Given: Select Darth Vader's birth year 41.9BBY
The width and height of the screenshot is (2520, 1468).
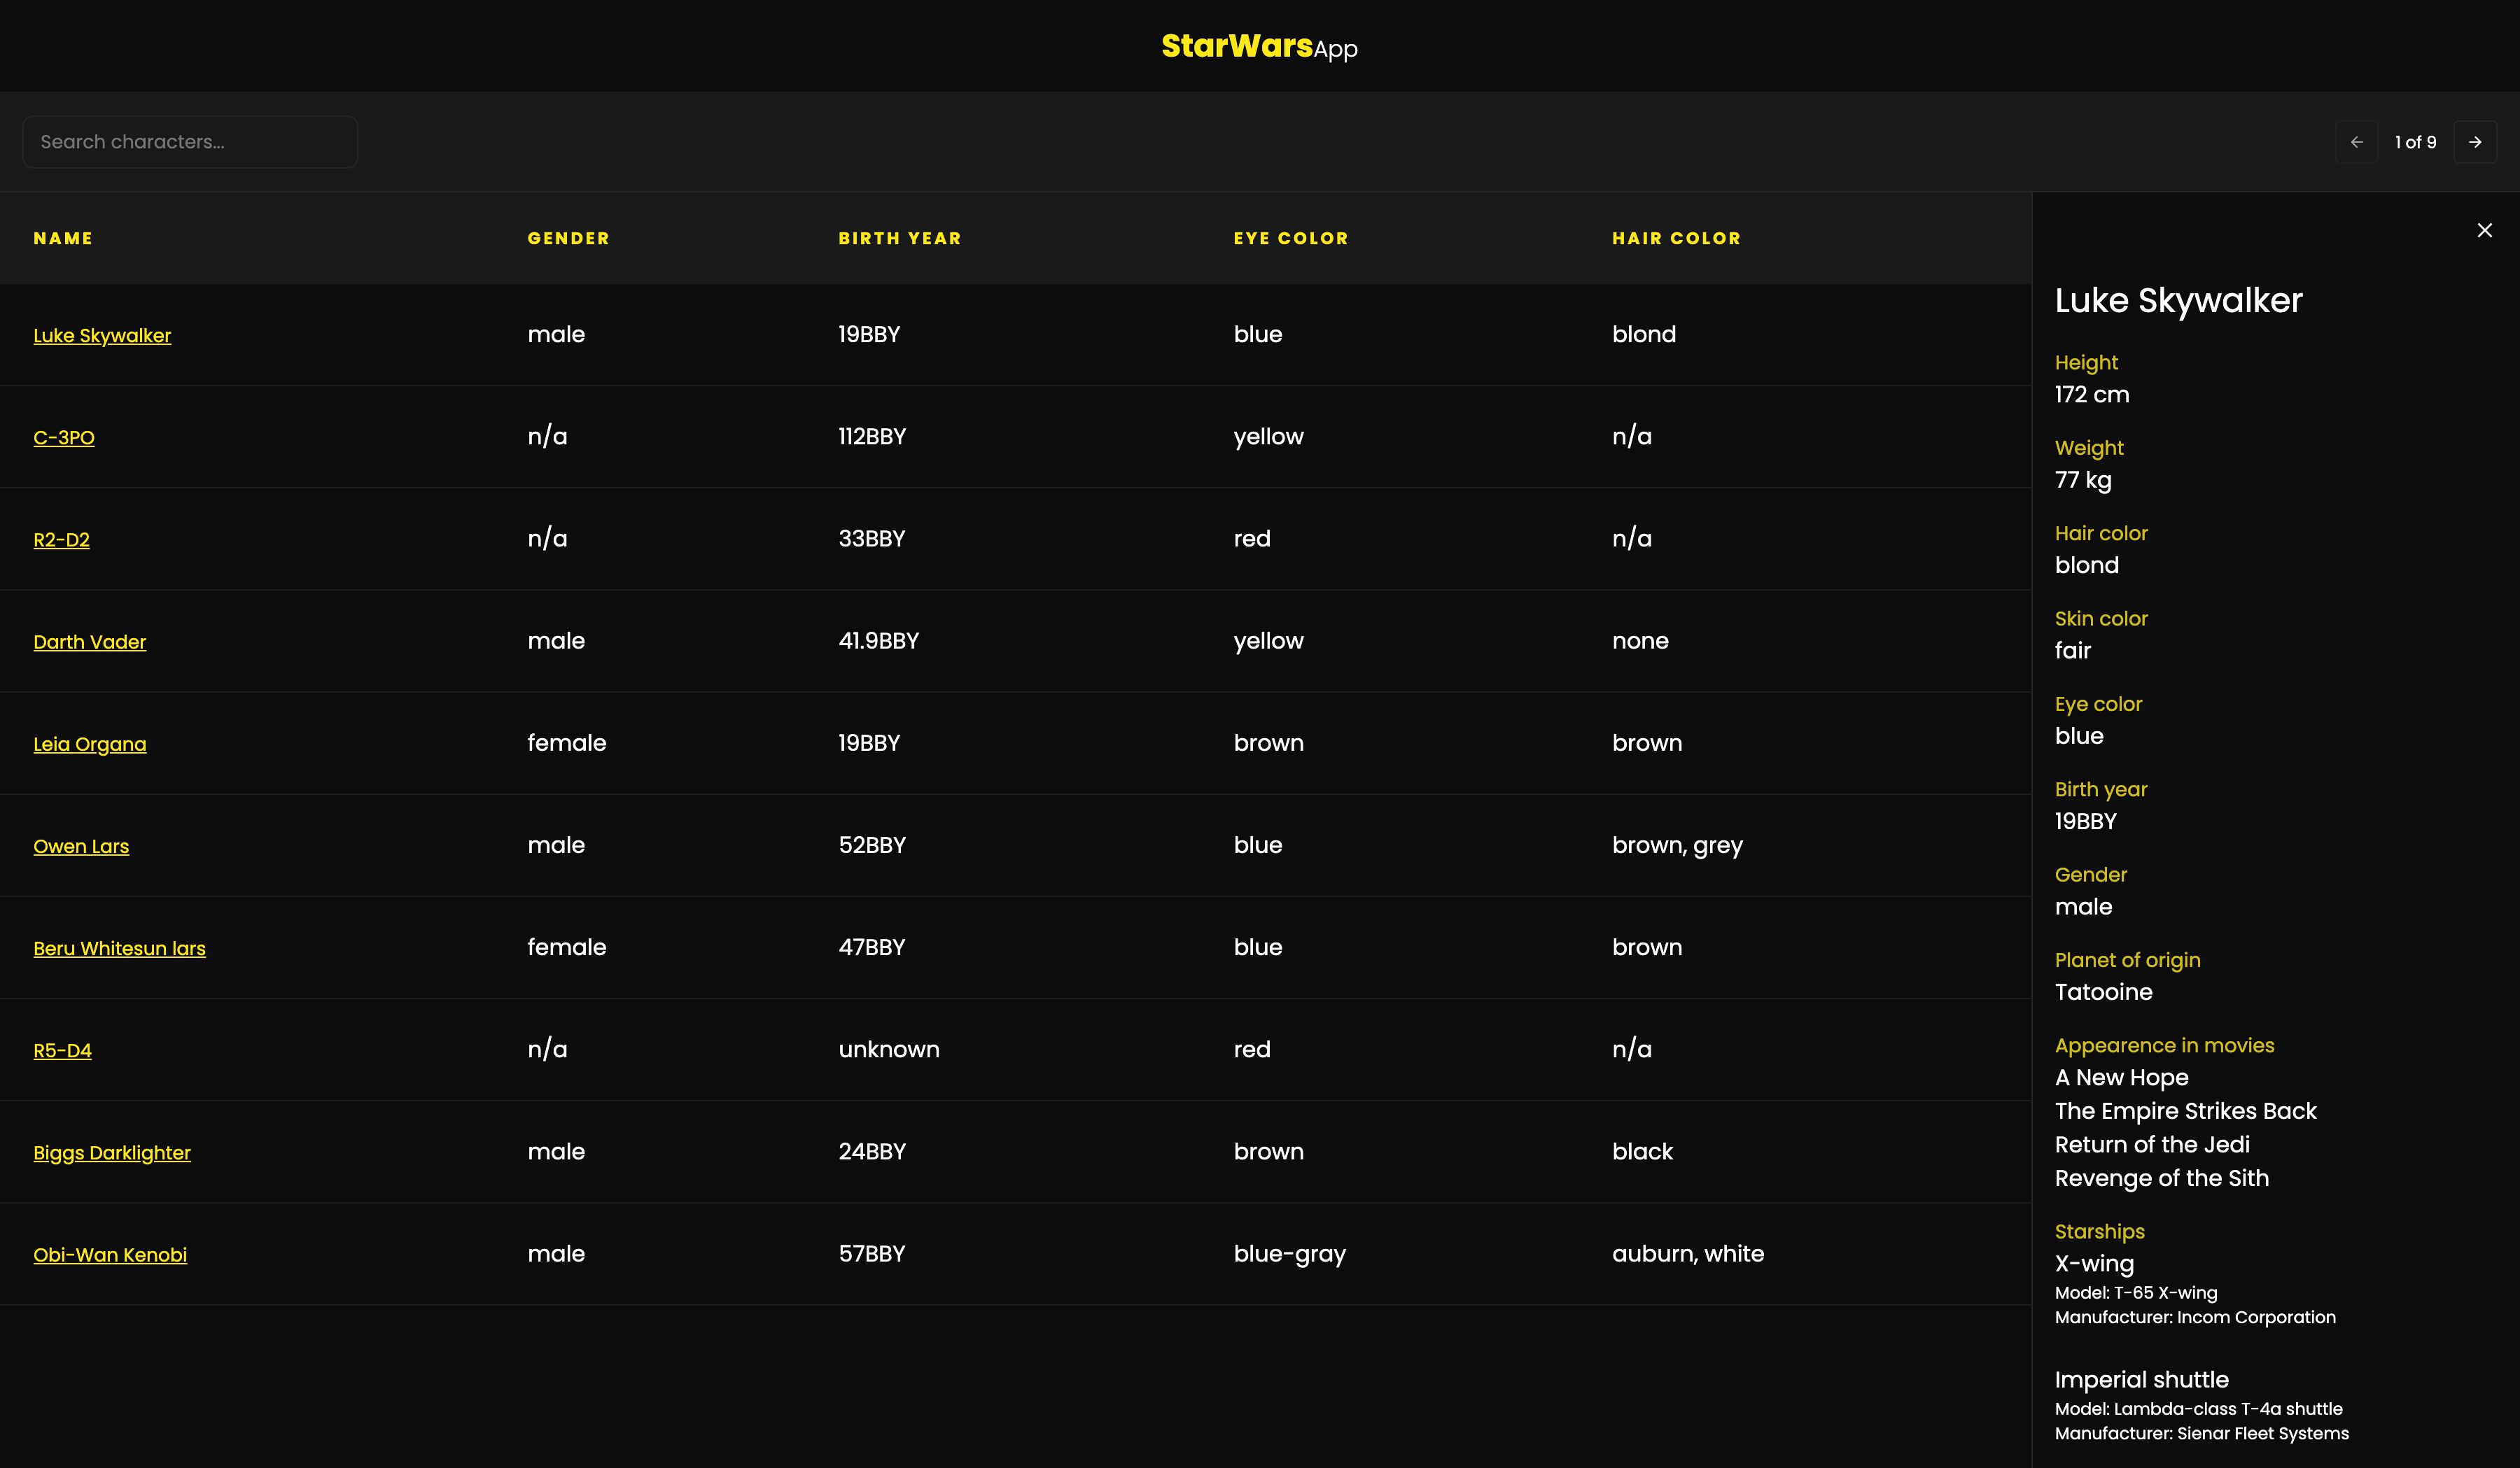Looking at the screenshot, I should [878, 640].
